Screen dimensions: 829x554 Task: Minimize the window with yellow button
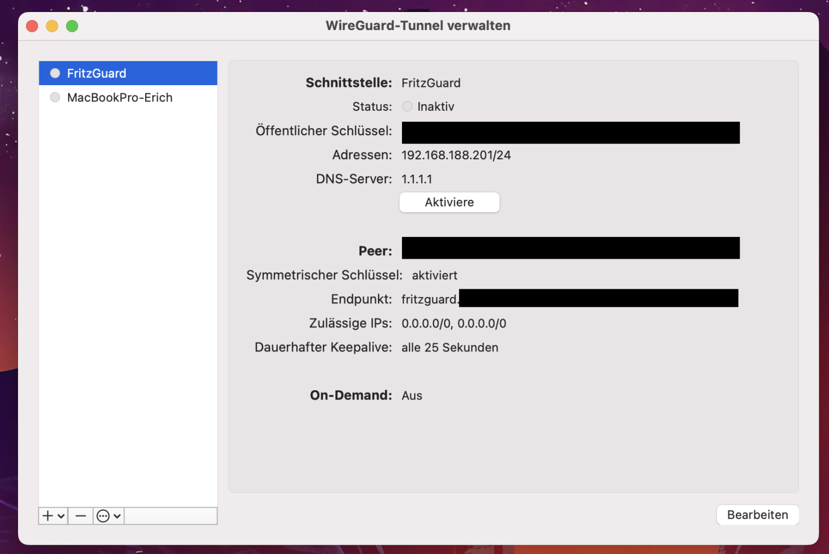pyautogui.click(x=52, y=26)
